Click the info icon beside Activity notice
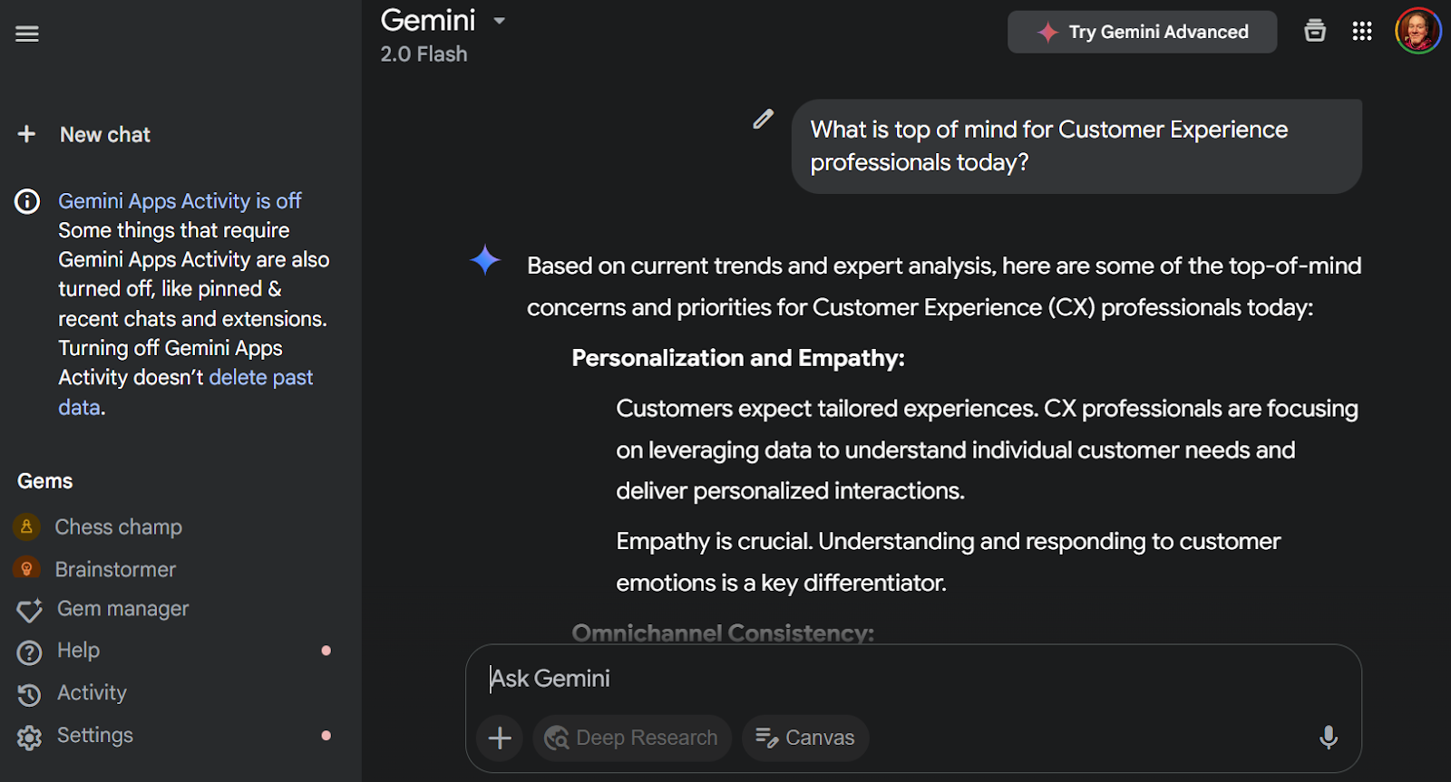The image size is (1451, 782). 27,201
